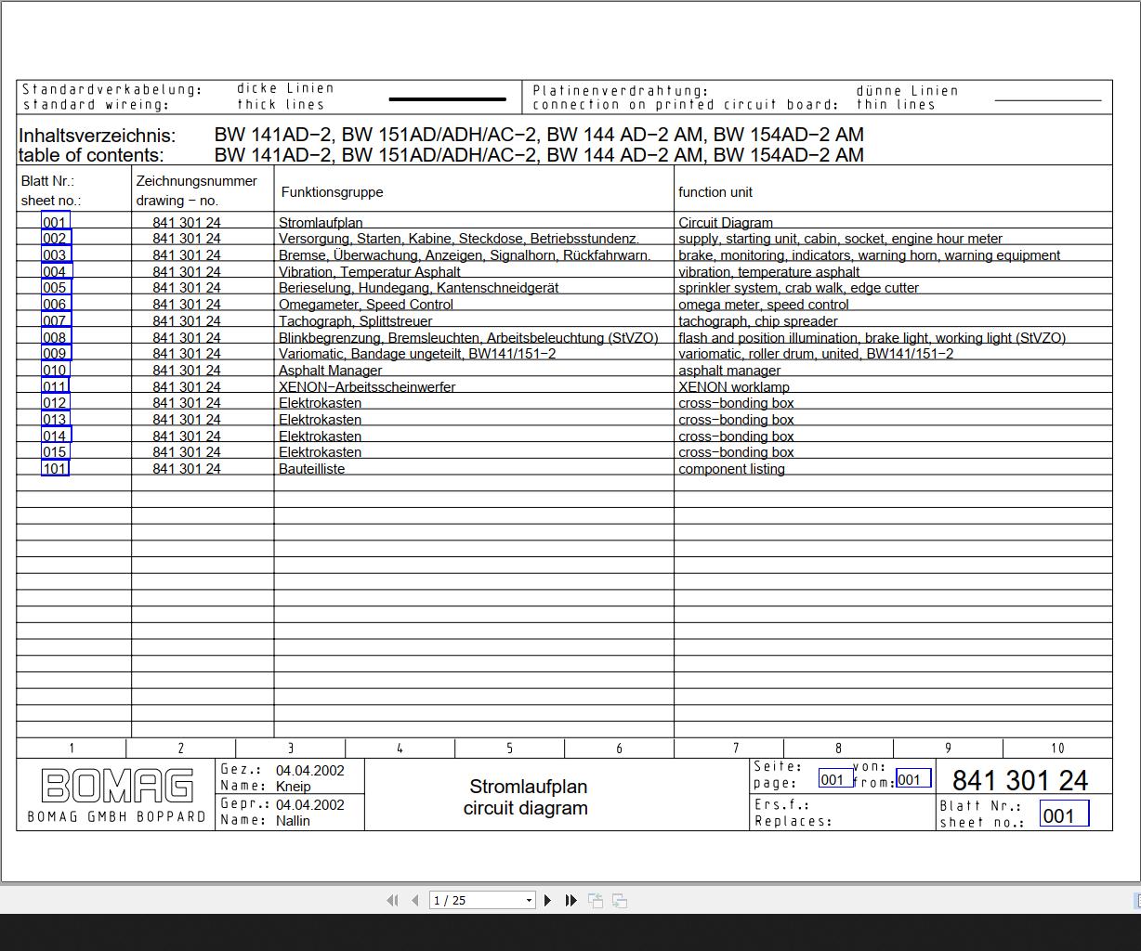Click the 'Seite page' 001 box

coord(835,779)
